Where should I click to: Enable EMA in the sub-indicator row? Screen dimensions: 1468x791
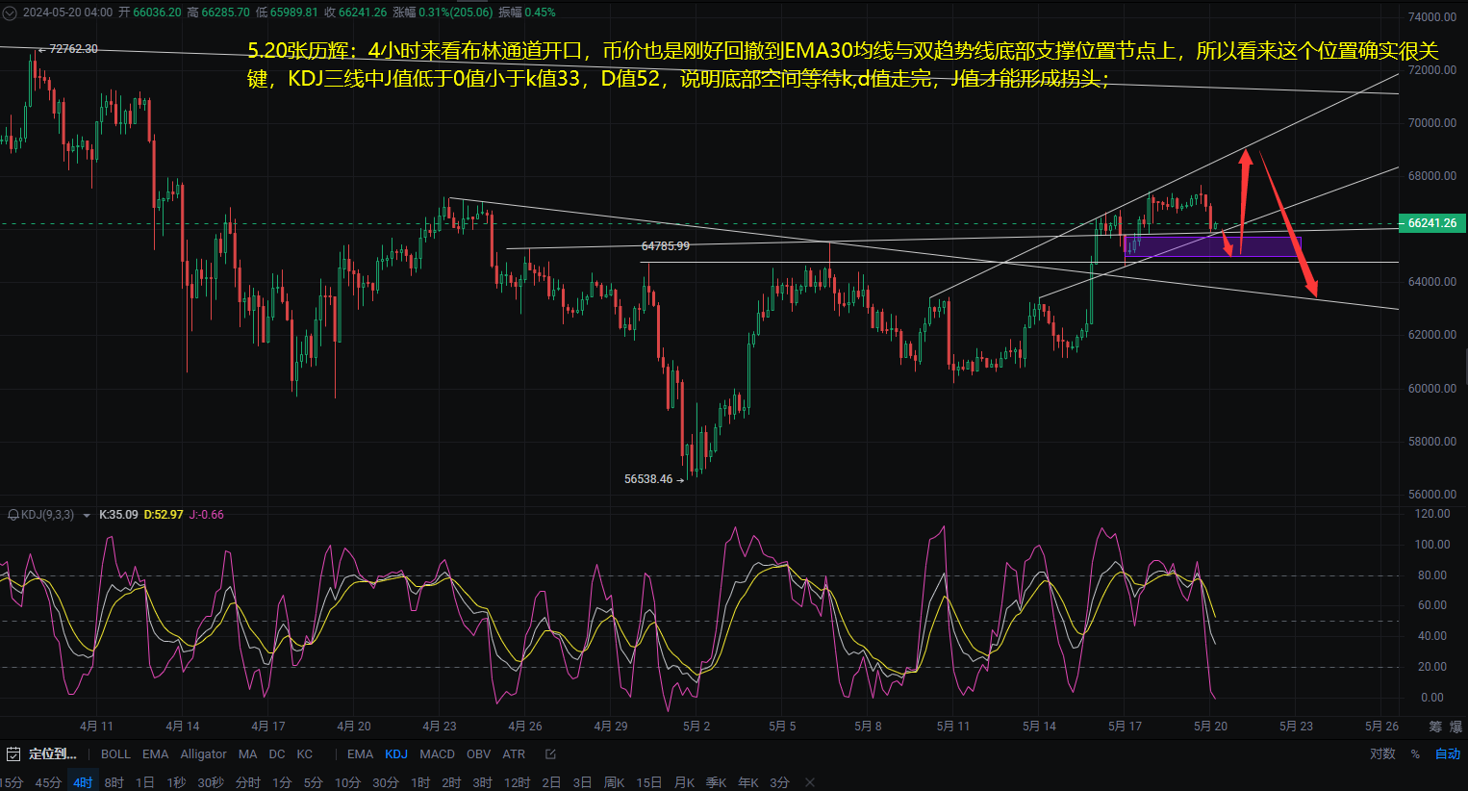[x=360, y=754]
